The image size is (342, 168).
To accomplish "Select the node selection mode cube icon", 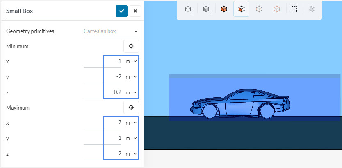I will pos(259,9).
